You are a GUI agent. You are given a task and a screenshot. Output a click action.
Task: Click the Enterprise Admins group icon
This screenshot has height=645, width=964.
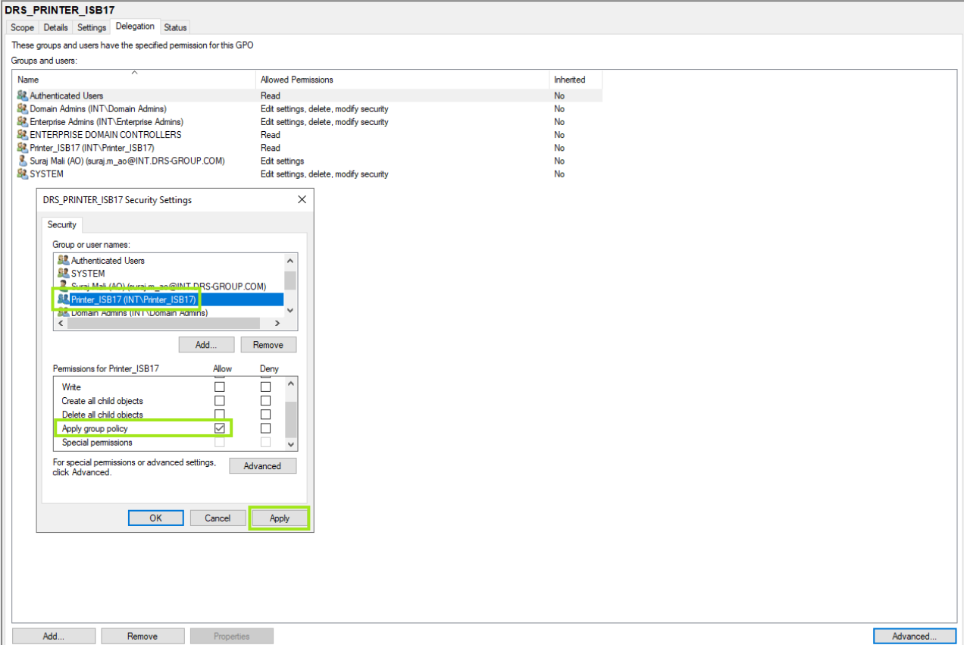click(x=22, y=121)
